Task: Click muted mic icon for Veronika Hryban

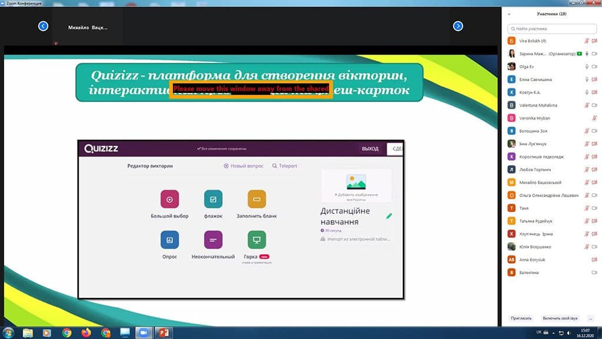Action: tap(594, 118)
